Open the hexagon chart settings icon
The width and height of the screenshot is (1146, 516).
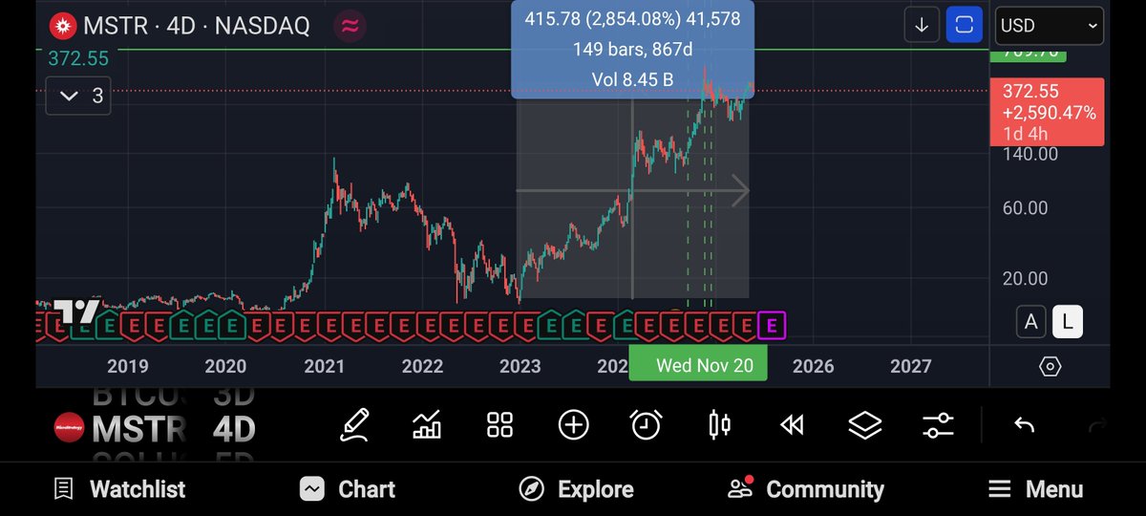click(1050, 367)
